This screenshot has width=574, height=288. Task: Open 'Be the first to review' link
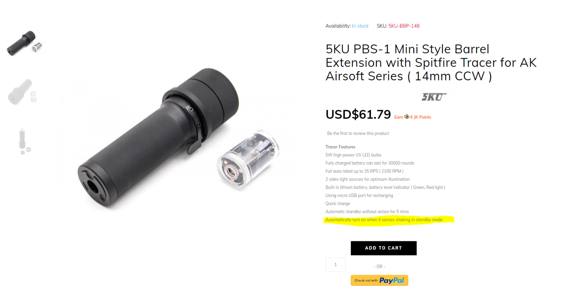tap(358, 133)
